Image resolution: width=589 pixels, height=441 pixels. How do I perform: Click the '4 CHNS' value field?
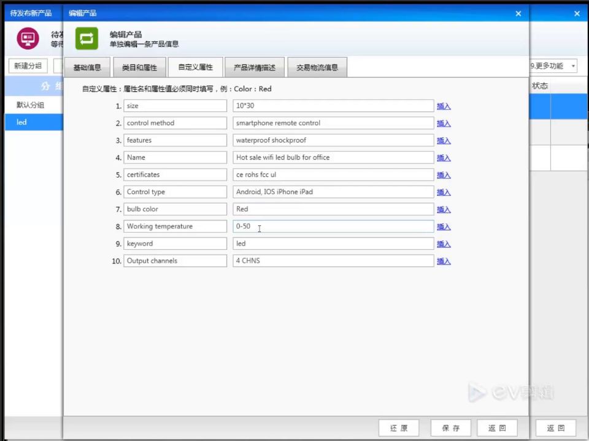333,261
